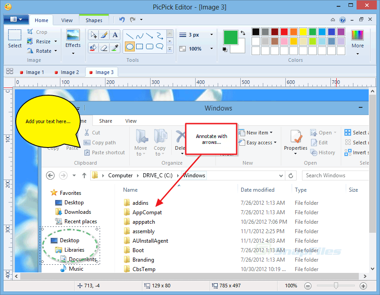
Task: Swap foreground and background colors
Action: [x=243, y=33]
